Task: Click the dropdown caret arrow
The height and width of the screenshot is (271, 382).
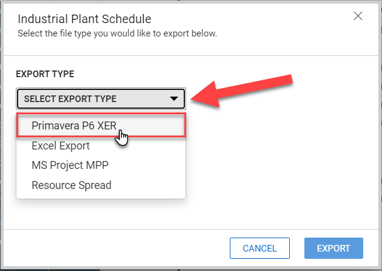Action: click(x=174, y=98)
